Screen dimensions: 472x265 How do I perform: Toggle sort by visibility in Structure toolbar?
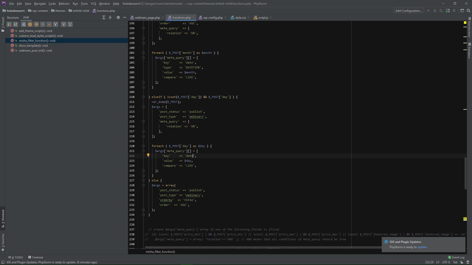[x=10, y=24]
